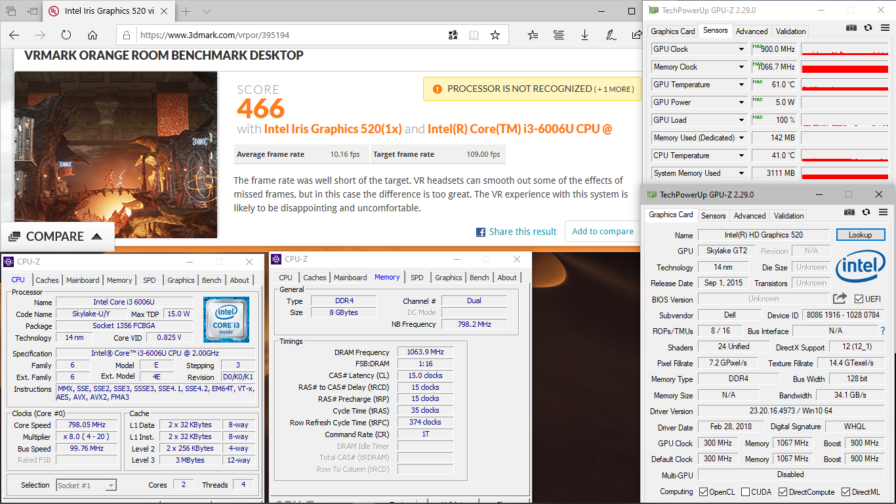Screen dimensions: 896x504
Task: Set these tabs aside icon
Action: (x=32, y=11)
